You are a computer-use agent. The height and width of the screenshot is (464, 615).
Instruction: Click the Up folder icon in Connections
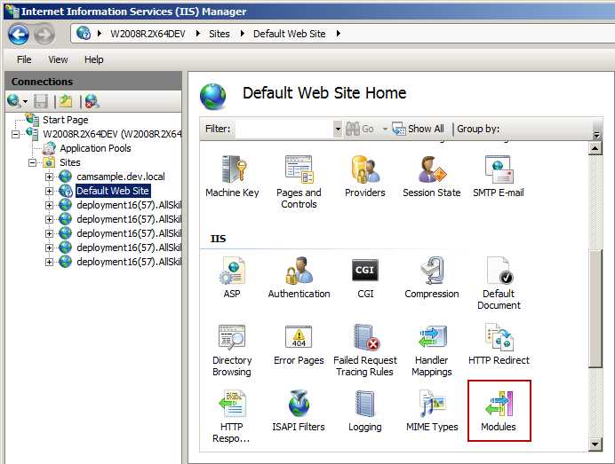(66, 101)
